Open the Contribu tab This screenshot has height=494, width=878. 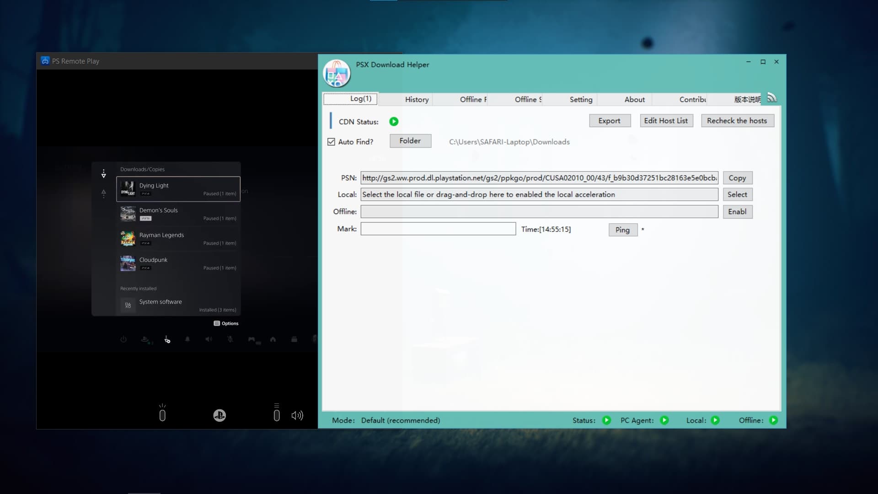click(x=680, y=99)
